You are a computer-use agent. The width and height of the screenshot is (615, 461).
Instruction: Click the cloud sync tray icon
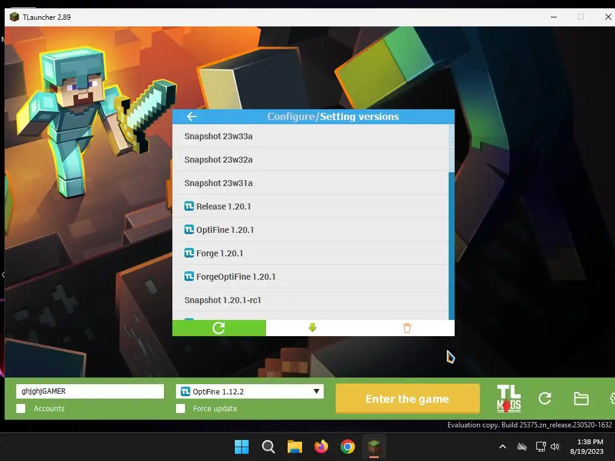coord(522,447)
